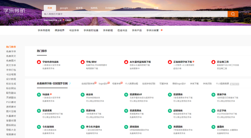Viewport: 251px width, 138px height.
Task: Select 背景纹理 in the left sidebar
Action: [11, 121]
